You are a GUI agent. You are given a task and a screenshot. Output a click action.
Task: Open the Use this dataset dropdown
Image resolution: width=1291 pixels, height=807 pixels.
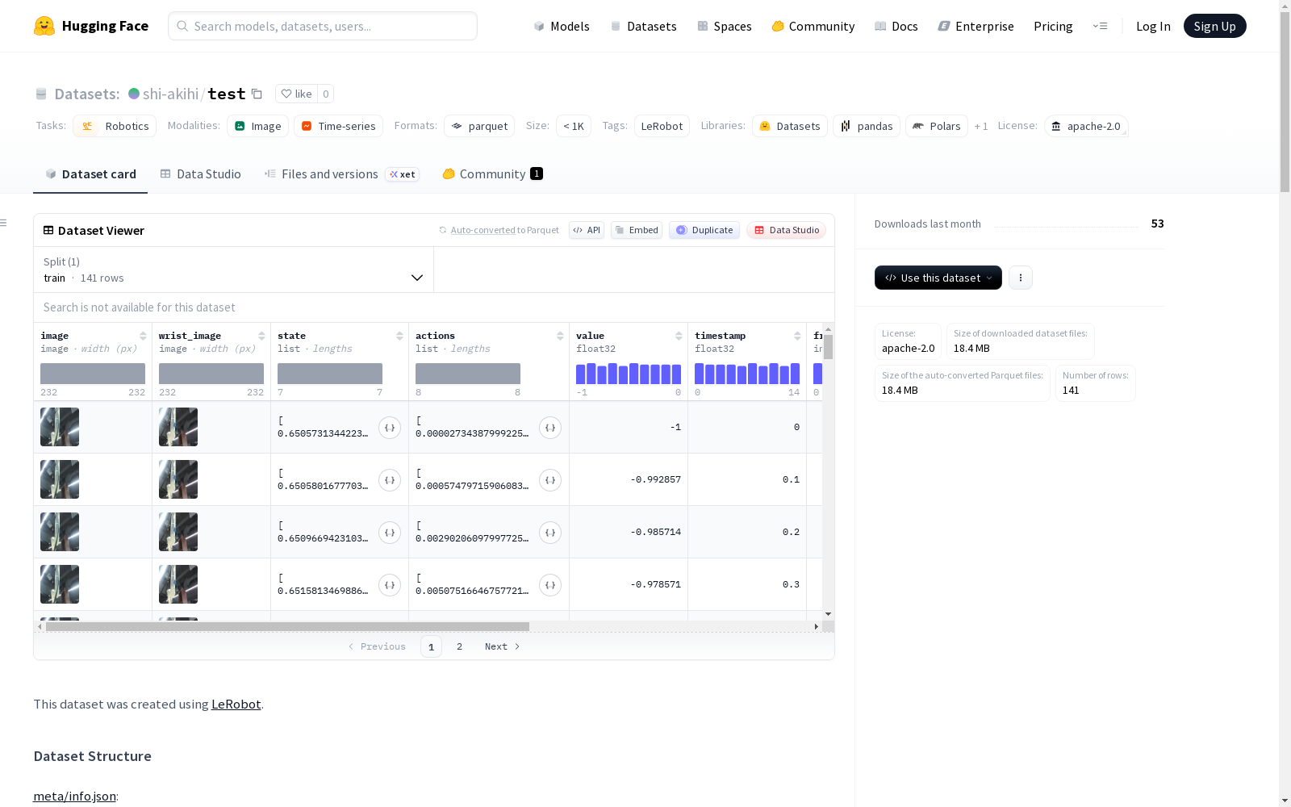(938, 278)
